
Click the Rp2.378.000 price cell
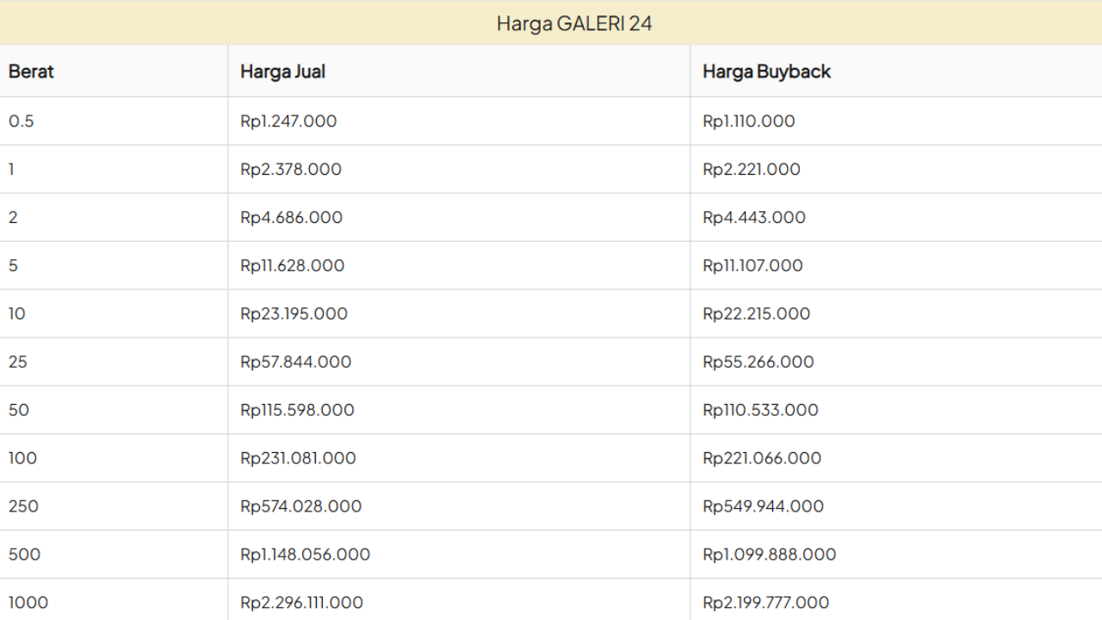291,170
